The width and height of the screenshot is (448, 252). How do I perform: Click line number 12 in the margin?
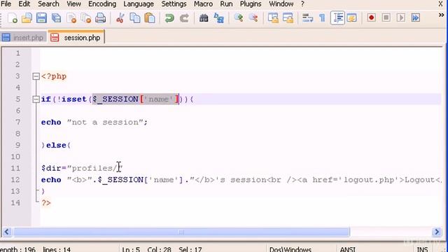tap(15, 180)
